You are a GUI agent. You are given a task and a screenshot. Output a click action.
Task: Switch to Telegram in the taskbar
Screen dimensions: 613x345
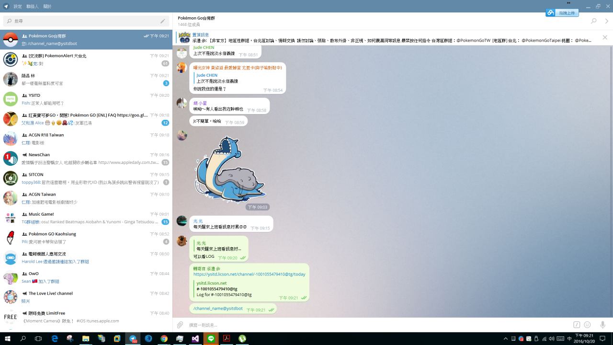pyautogui.click(x=133, y=338)
